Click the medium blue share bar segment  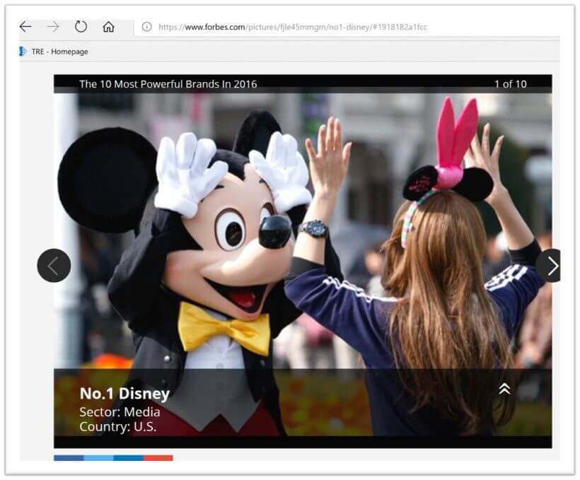(x=128, y=458)
